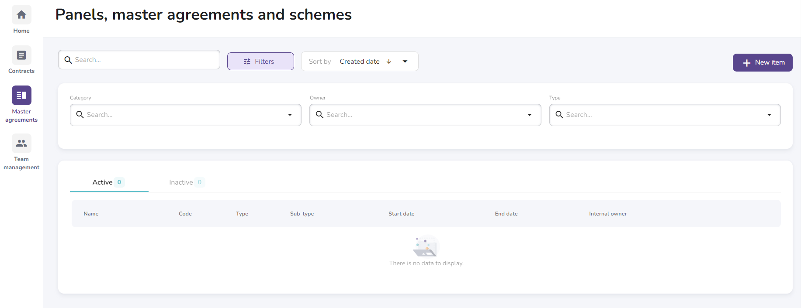The image size is (801, 308).
Task: Click the magnifier icon in the main search box
Action: coord(68,60)
